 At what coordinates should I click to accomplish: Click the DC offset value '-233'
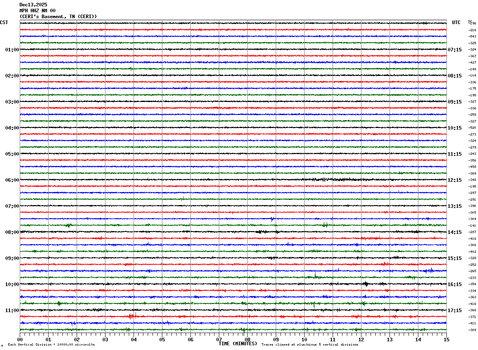pyautogui.click(x=472, y=278)
